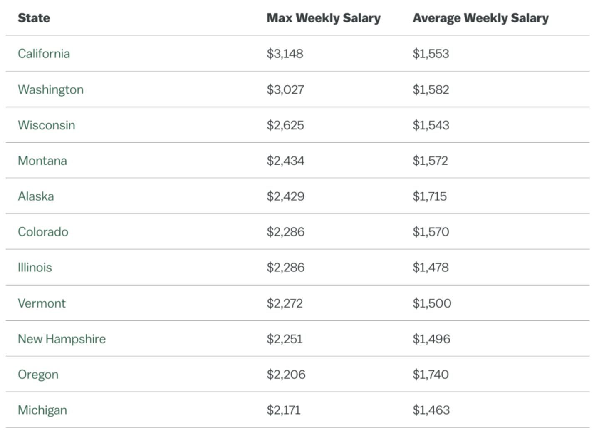
Task: Select the Montana state link
Action: (x=42, y=161)
